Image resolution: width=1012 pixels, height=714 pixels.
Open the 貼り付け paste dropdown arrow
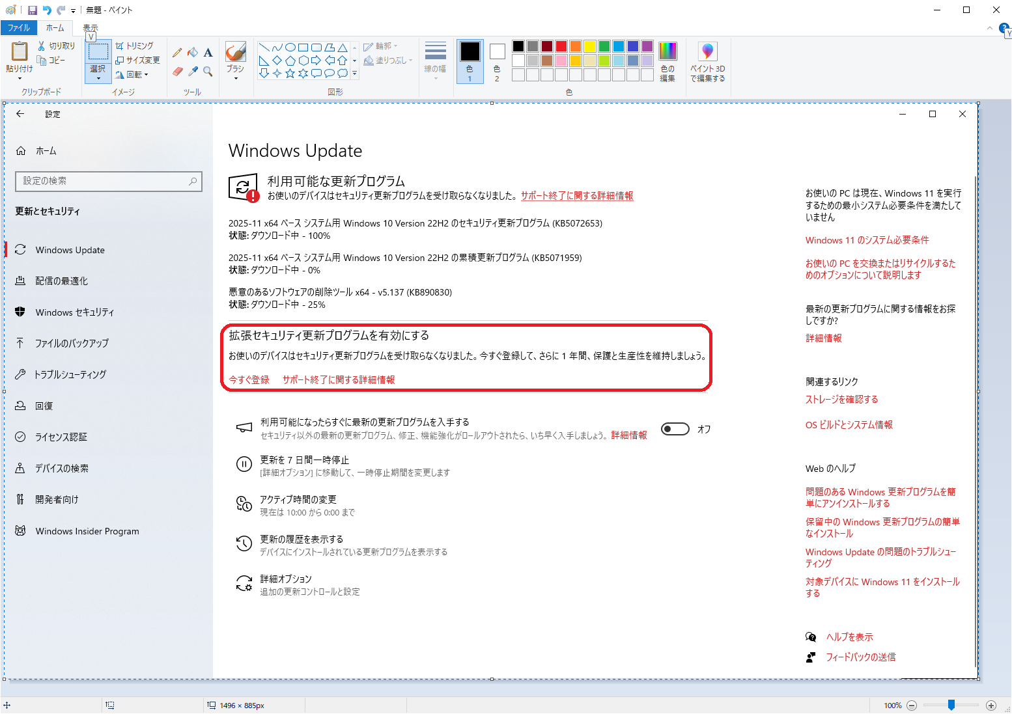pos(20,78)
